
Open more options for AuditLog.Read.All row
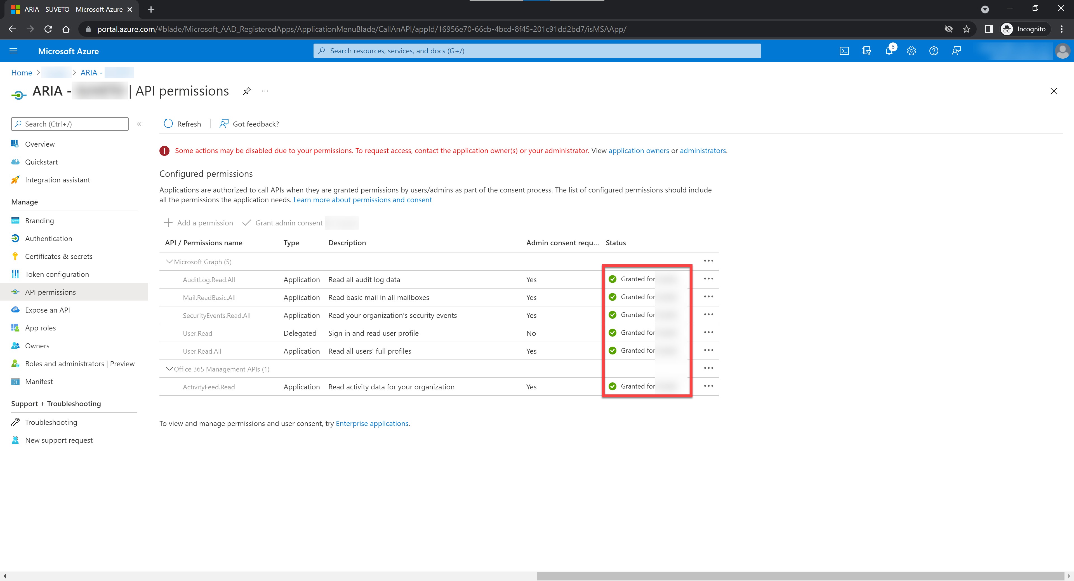(x=708, y=279)
